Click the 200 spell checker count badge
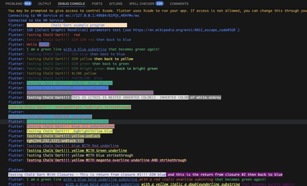 click(x=159, y=3)
